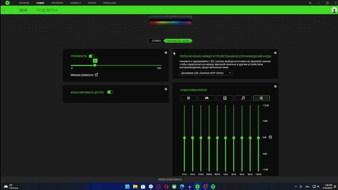This screenshot has height=190, width=338.
Task: Open the playback device dropdown (JBL Quantum 800)
Action: pyautogui.click(x=206, y=73)
